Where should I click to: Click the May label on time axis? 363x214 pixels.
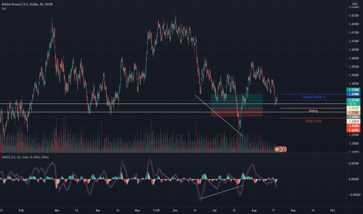(x=137, y=210)
